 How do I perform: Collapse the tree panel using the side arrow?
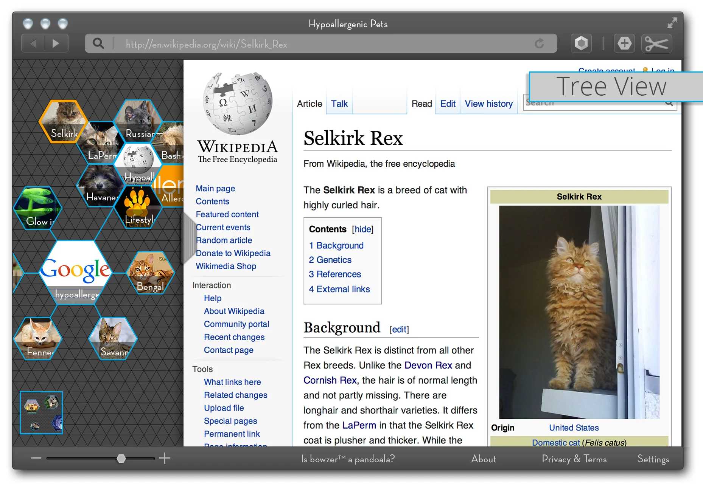(188, 238)
